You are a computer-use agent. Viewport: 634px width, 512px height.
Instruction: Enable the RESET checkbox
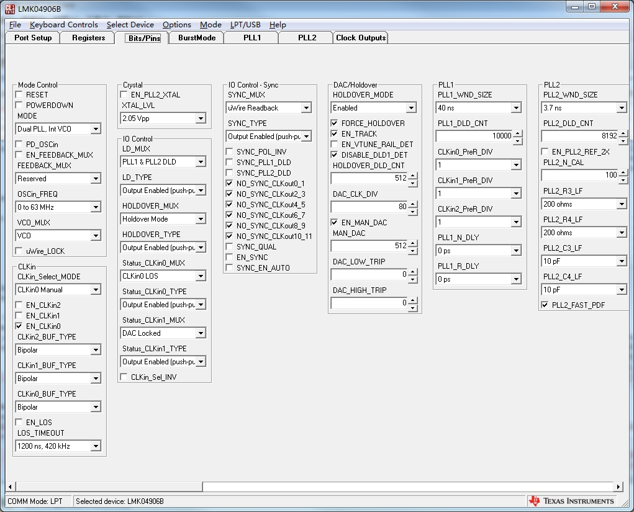(x=19, y=94)
